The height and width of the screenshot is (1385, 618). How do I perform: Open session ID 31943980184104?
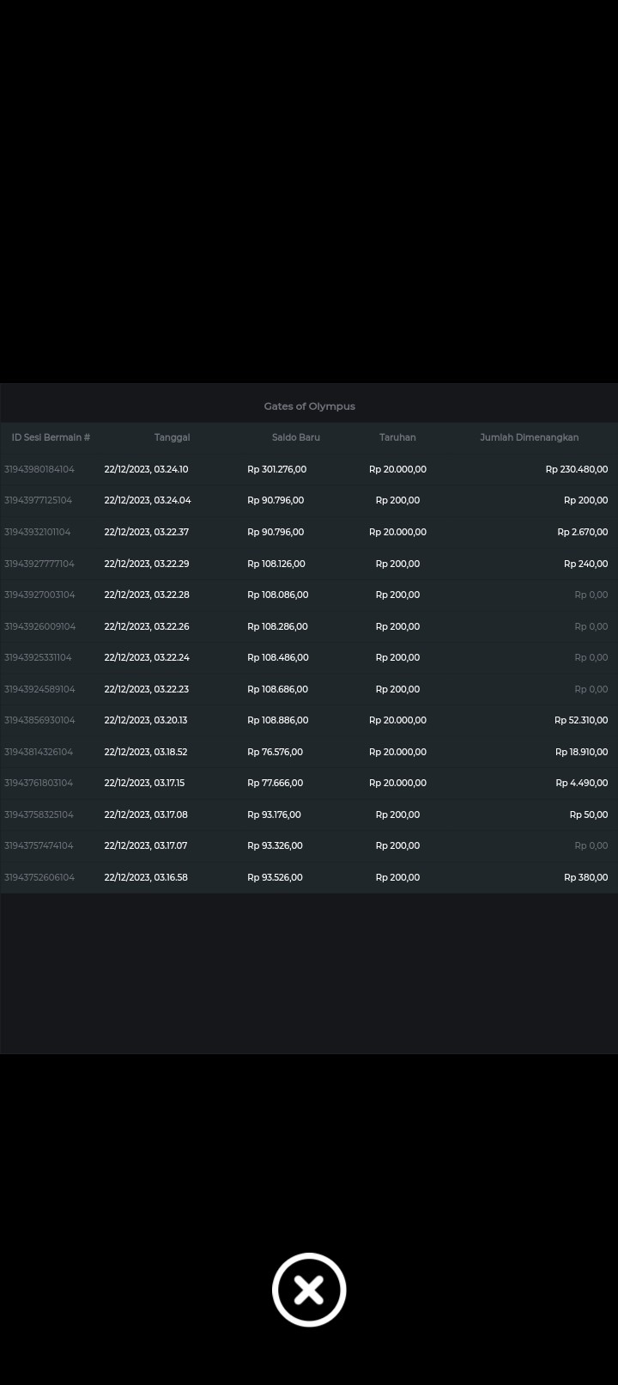tap(39, 469)
